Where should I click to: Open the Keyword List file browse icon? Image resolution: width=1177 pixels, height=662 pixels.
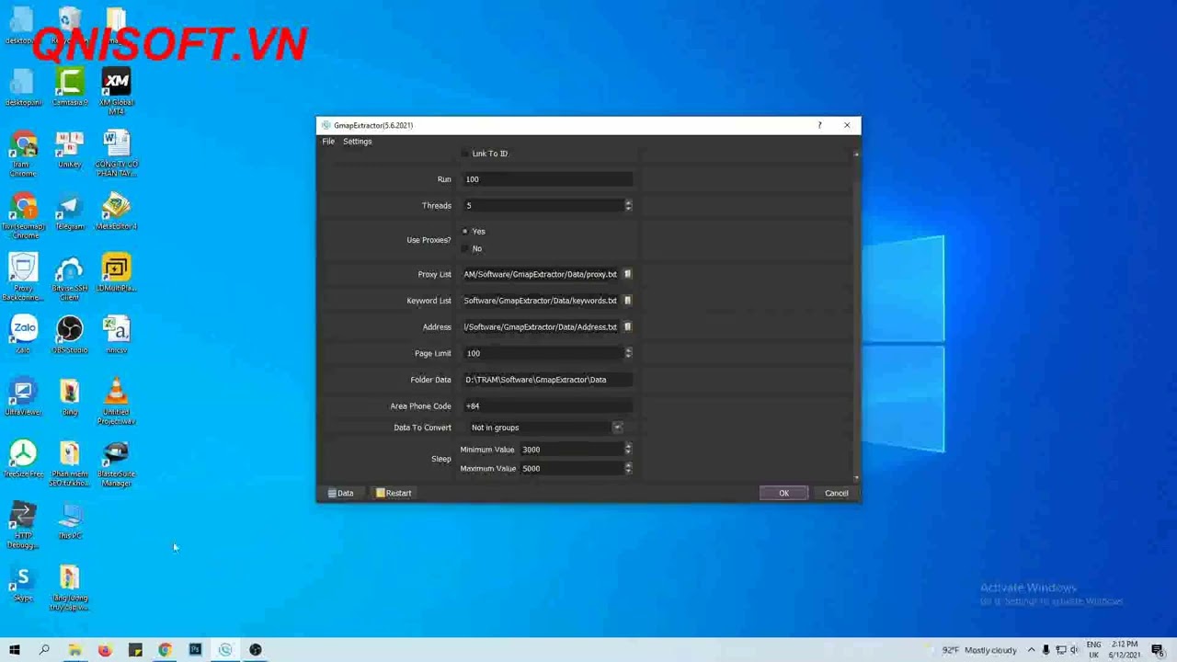[x=628, y=301]
